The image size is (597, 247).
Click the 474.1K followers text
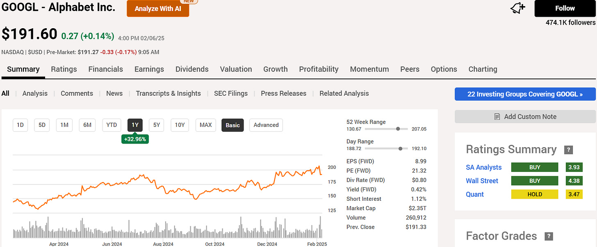(570, 22)
